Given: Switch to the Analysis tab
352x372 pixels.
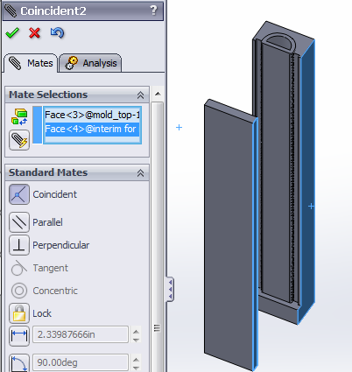Looking at the screenshot, I should [90, 63].
